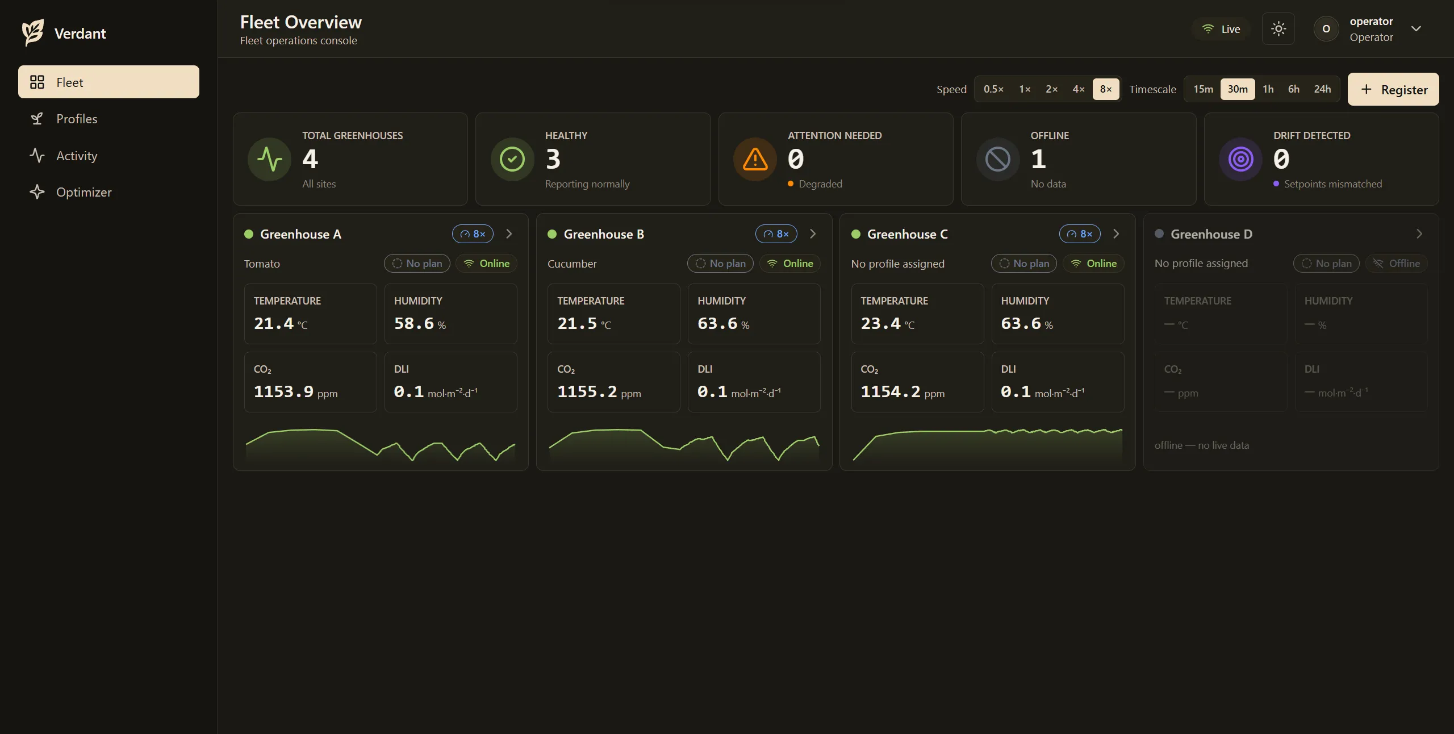Click Greenhouse B sparkline chart
Screen dimensions: 1454x734
tap(684, 445)
